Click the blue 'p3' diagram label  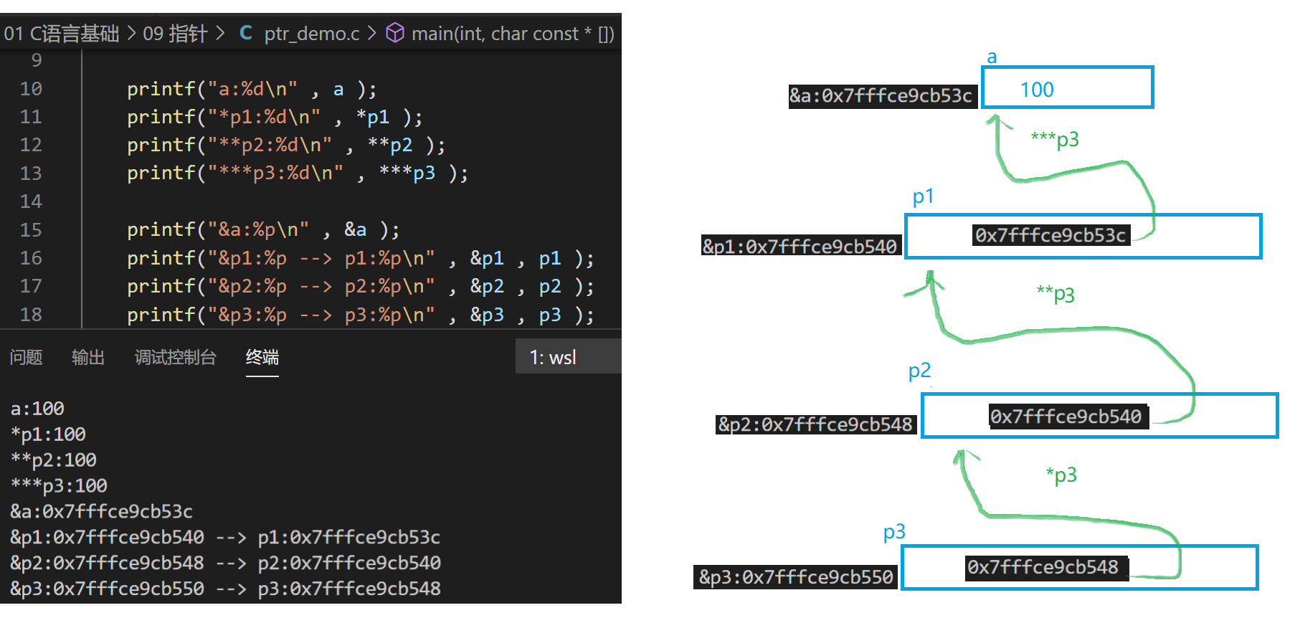click(x=894, y=532)
